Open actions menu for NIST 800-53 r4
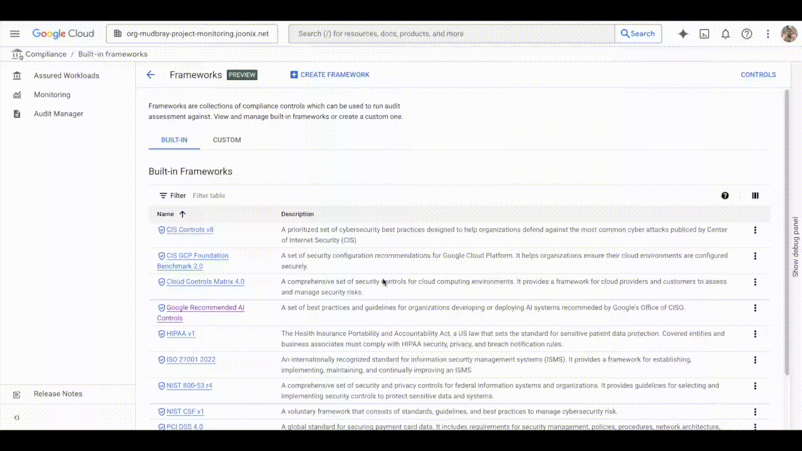Screen dimensions: 802x451 (x=755, y=386)
